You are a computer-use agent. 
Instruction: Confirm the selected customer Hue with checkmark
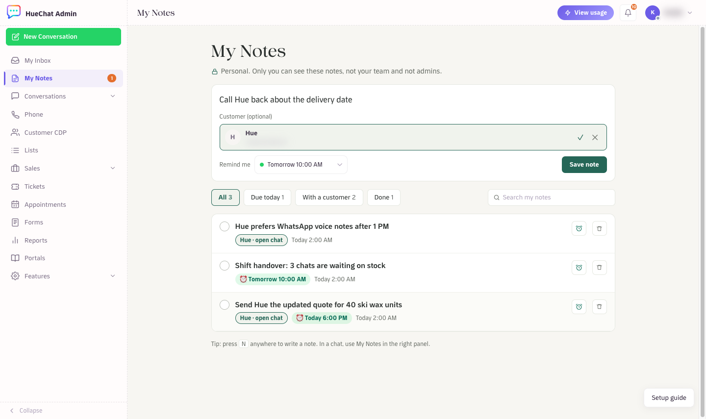pos(580,137)
